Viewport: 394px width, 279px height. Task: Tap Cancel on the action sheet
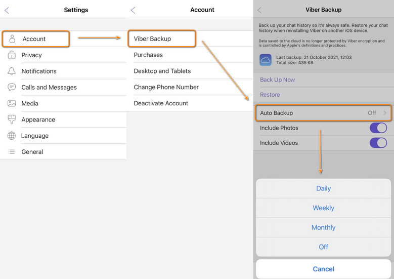(x=323, y=269)
